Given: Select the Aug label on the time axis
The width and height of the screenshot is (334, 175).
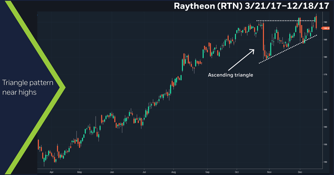Looking at the screenshot, I should coord(174,172).
